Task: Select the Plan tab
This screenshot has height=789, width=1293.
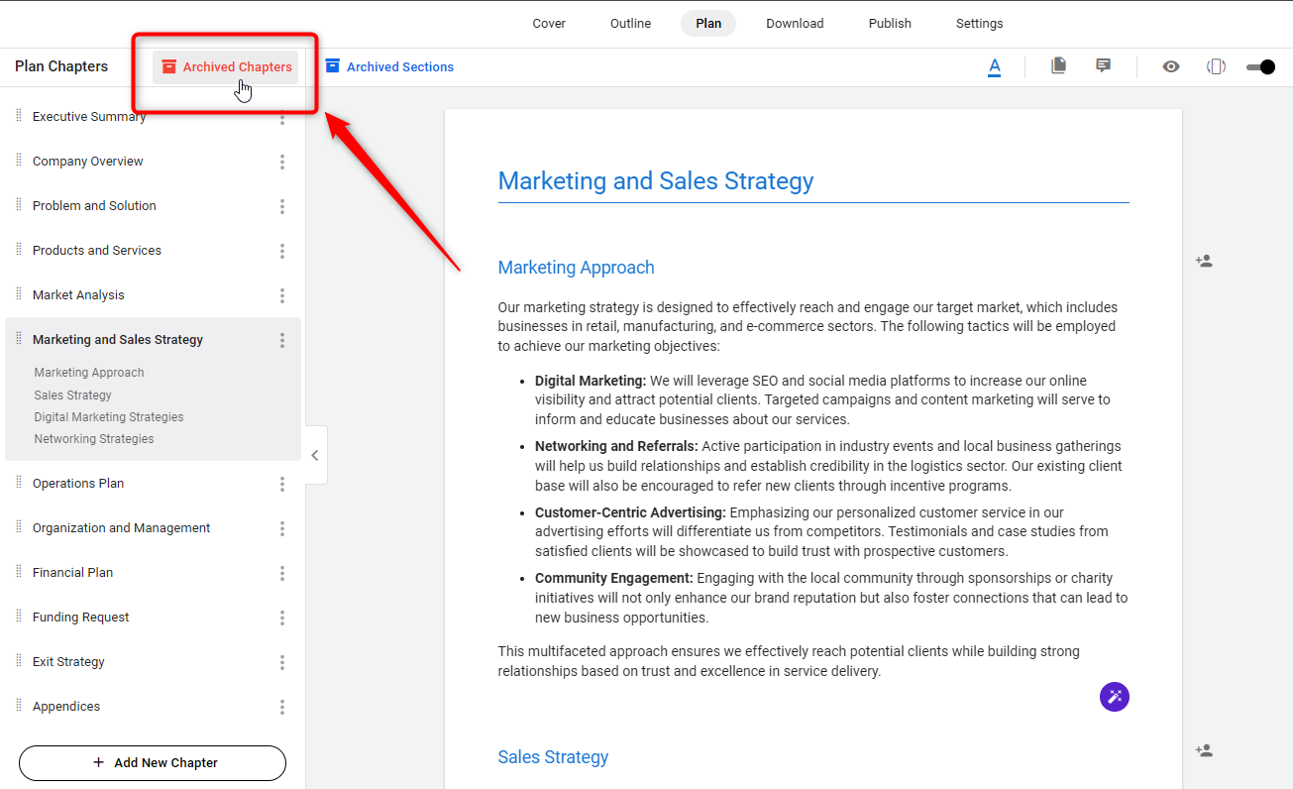Action: point(708,24)
